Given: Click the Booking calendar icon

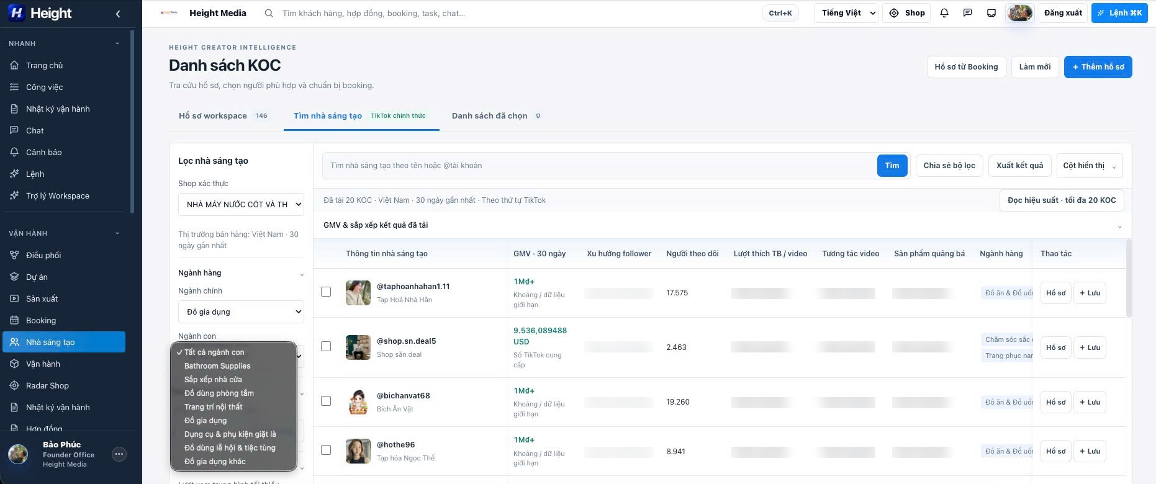Looking at the screenshot, I should (14, 320).
